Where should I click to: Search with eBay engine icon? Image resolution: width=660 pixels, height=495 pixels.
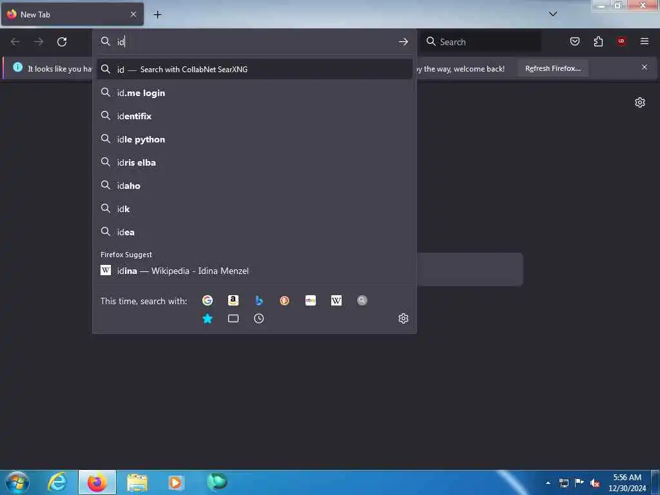[311, 300]
